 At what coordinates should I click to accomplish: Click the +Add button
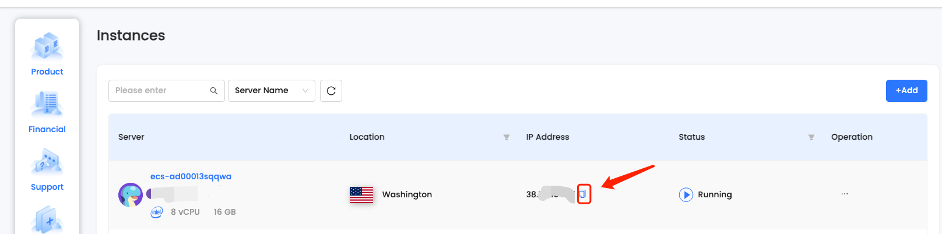point(906,91)
